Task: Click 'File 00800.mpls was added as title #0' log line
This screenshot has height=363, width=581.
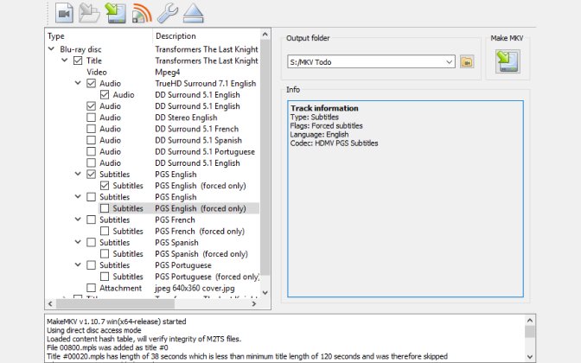Action: point(107,347)
